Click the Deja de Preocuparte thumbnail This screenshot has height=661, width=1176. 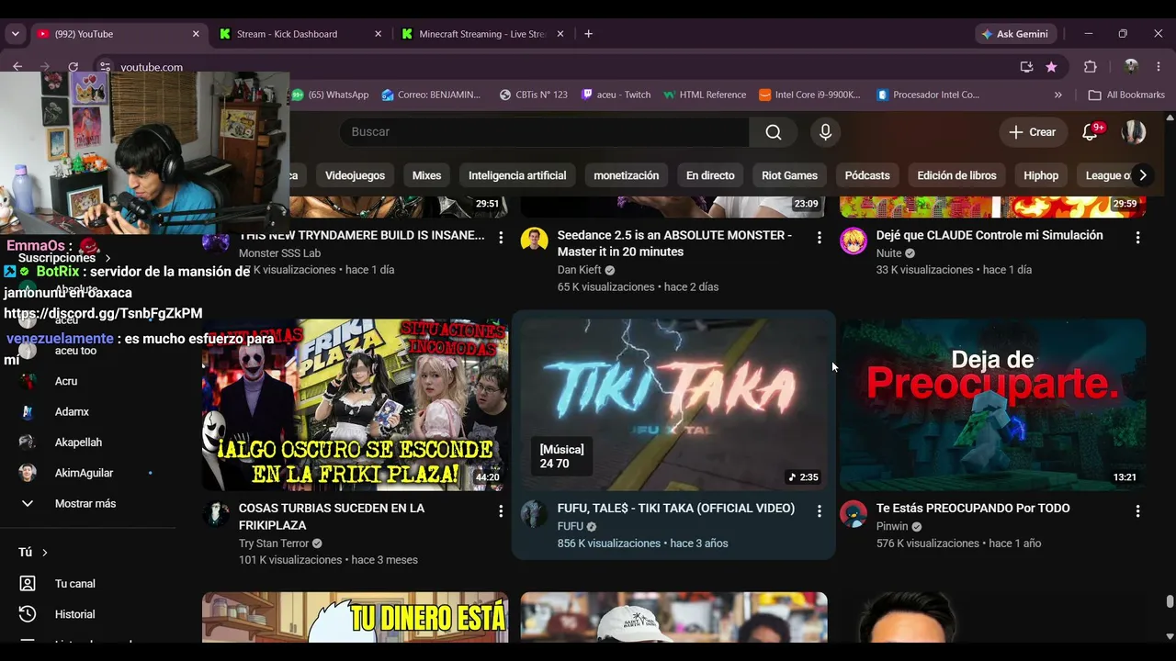tap(993, 405)
